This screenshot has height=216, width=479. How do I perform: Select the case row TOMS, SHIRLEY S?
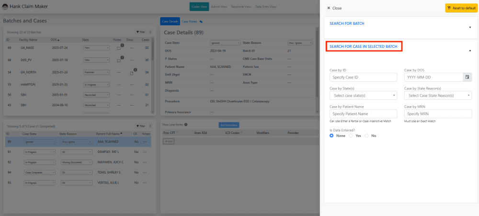78,173
